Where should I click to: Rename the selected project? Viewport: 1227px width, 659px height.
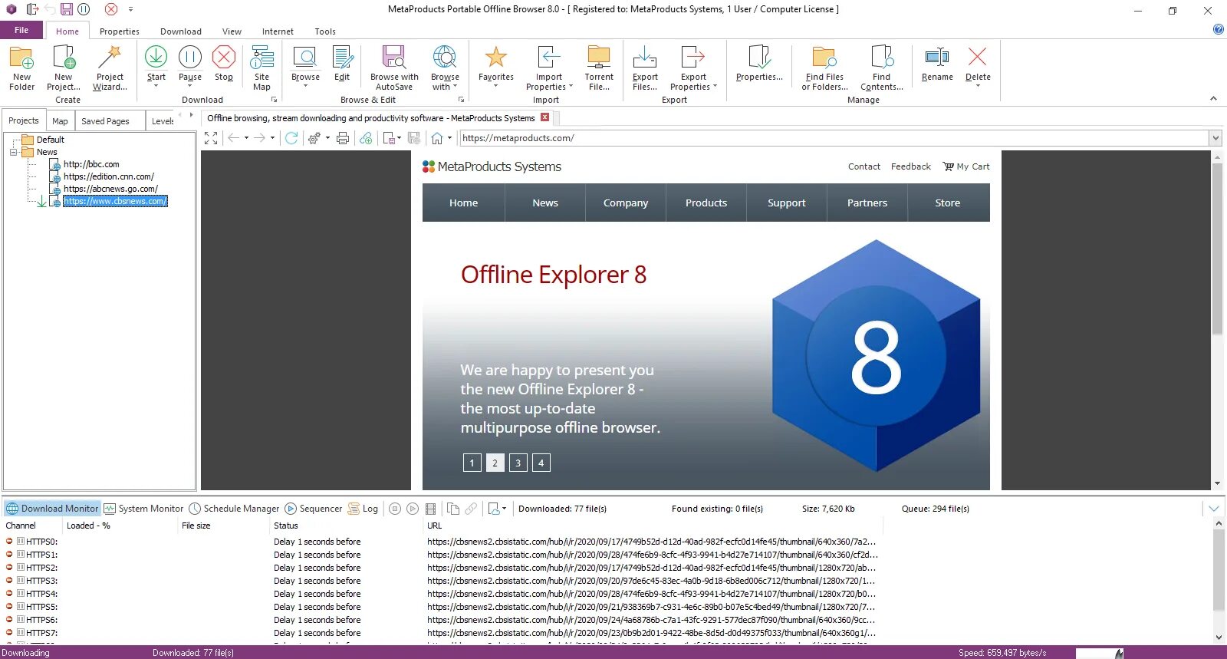[x=937, y=63]
